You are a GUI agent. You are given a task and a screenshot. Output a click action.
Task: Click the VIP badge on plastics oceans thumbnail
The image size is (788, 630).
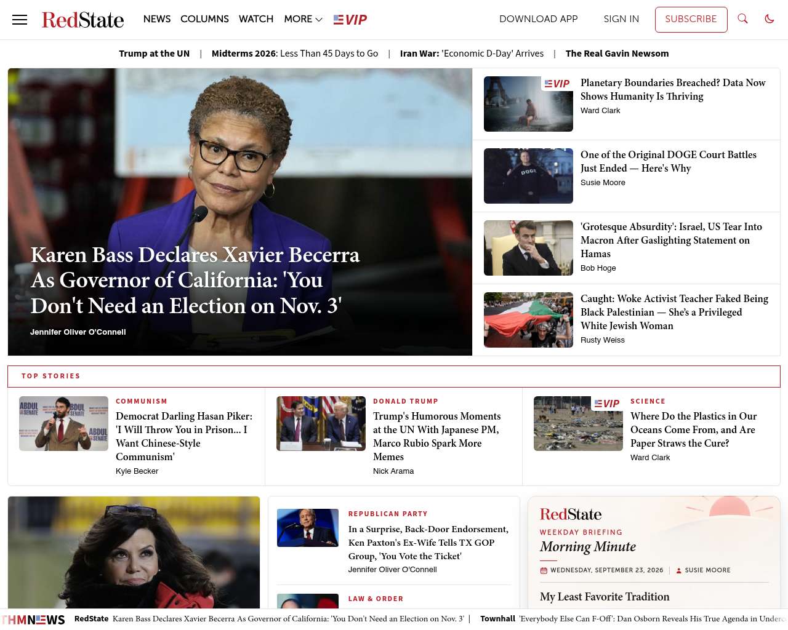click(x=607, y=404)
